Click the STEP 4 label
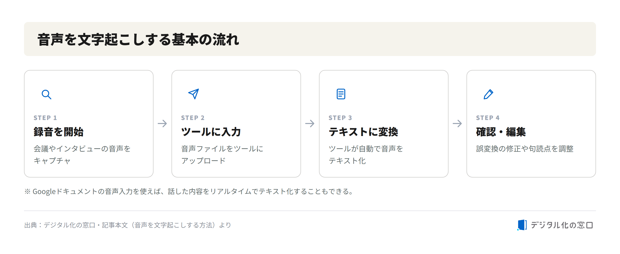 [x=488, y=118]
